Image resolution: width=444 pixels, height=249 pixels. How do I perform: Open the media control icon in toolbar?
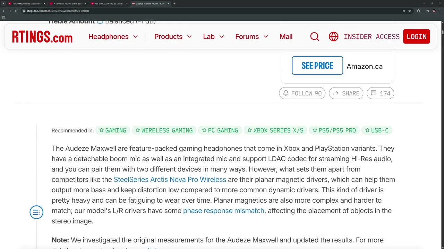coord(428,11)
